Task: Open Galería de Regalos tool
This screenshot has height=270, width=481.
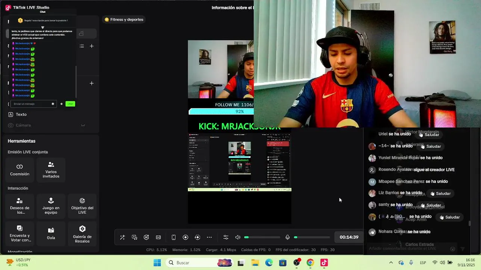Action: pos(82,233)
